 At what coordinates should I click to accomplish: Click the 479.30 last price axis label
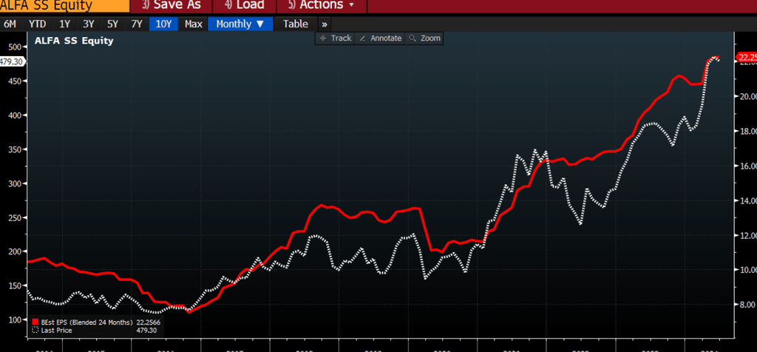(13, 61)
